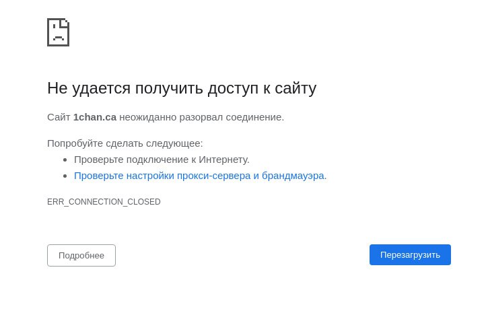Screen dimensions: 486x315
Task: Reload the page with the Перезагрузить button
Action: [410, 255]
